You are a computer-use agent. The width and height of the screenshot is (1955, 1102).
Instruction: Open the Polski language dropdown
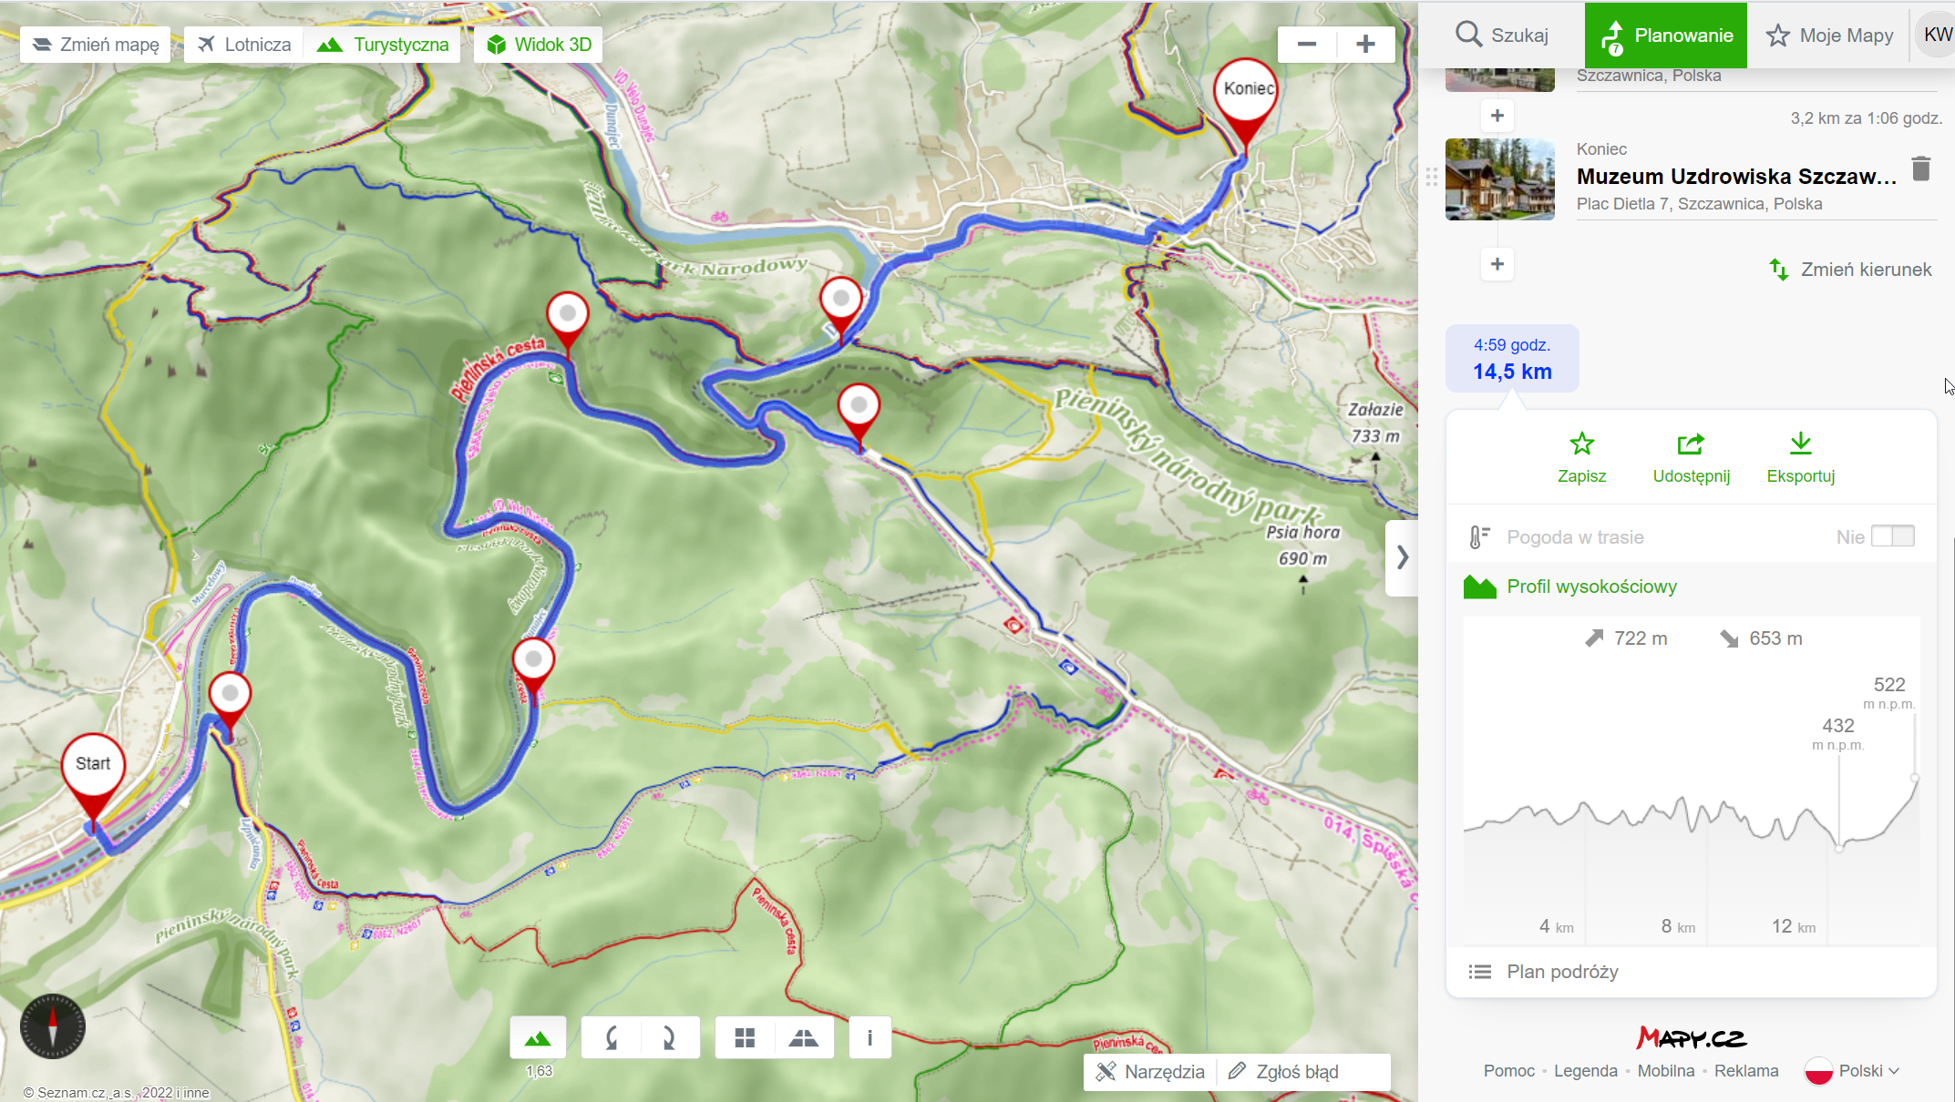coord(1852,1071)
